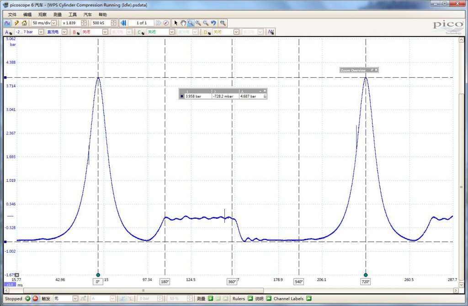Open the trigger mode dropdown
468x306 pixels.
[x=75, y=299]
